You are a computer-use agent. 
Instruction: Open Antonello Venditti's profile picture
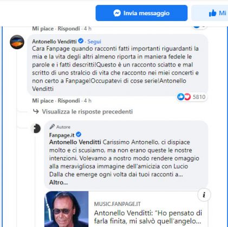17,42
